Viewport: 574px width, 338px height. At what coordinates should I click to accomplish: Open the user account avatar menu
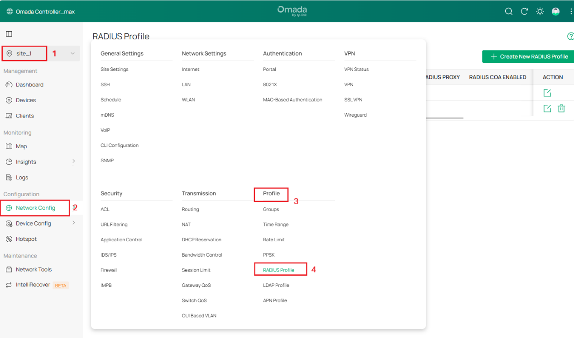pyautogui.click(x=555, y=11)
